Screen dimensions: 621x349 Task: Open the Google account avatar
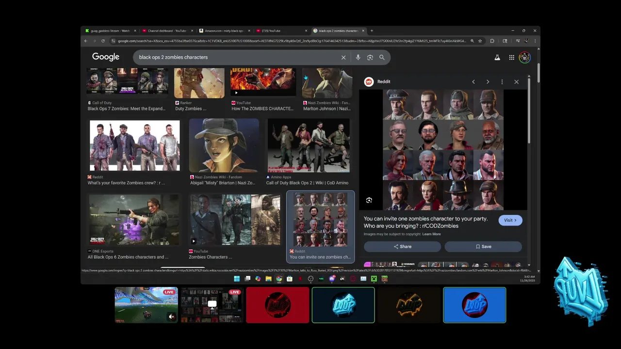coord(524,57)
